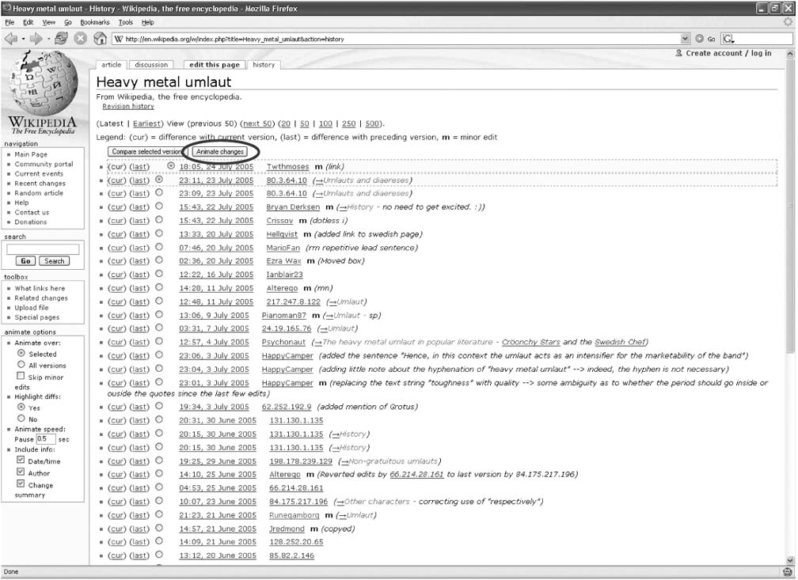
Task: Expand the Forward button history dropdown arrow
Action: (x=50, y=38)
